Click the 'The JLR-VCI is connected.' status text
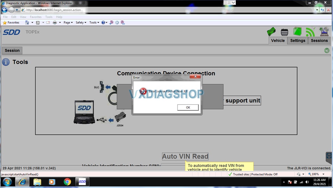Viewport: 333px width, 188px height. pos(309,168)
